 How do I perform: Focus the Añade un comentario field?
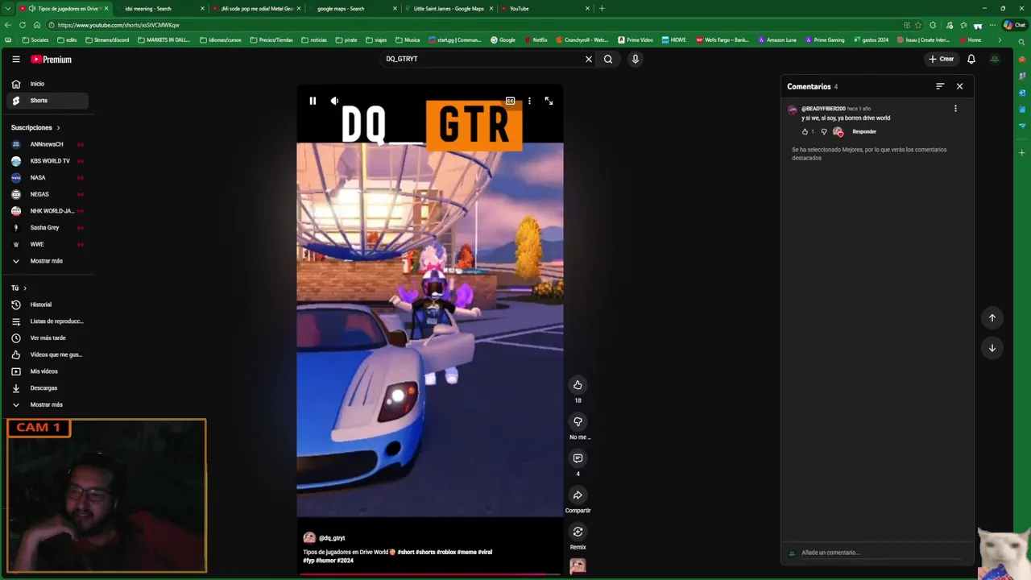(880, 553)
